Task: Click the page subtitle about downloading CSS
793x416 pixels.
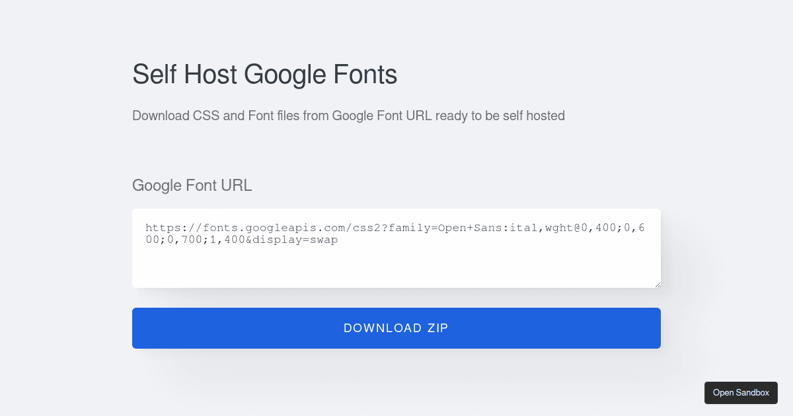Action: click(x=348, y=116)
